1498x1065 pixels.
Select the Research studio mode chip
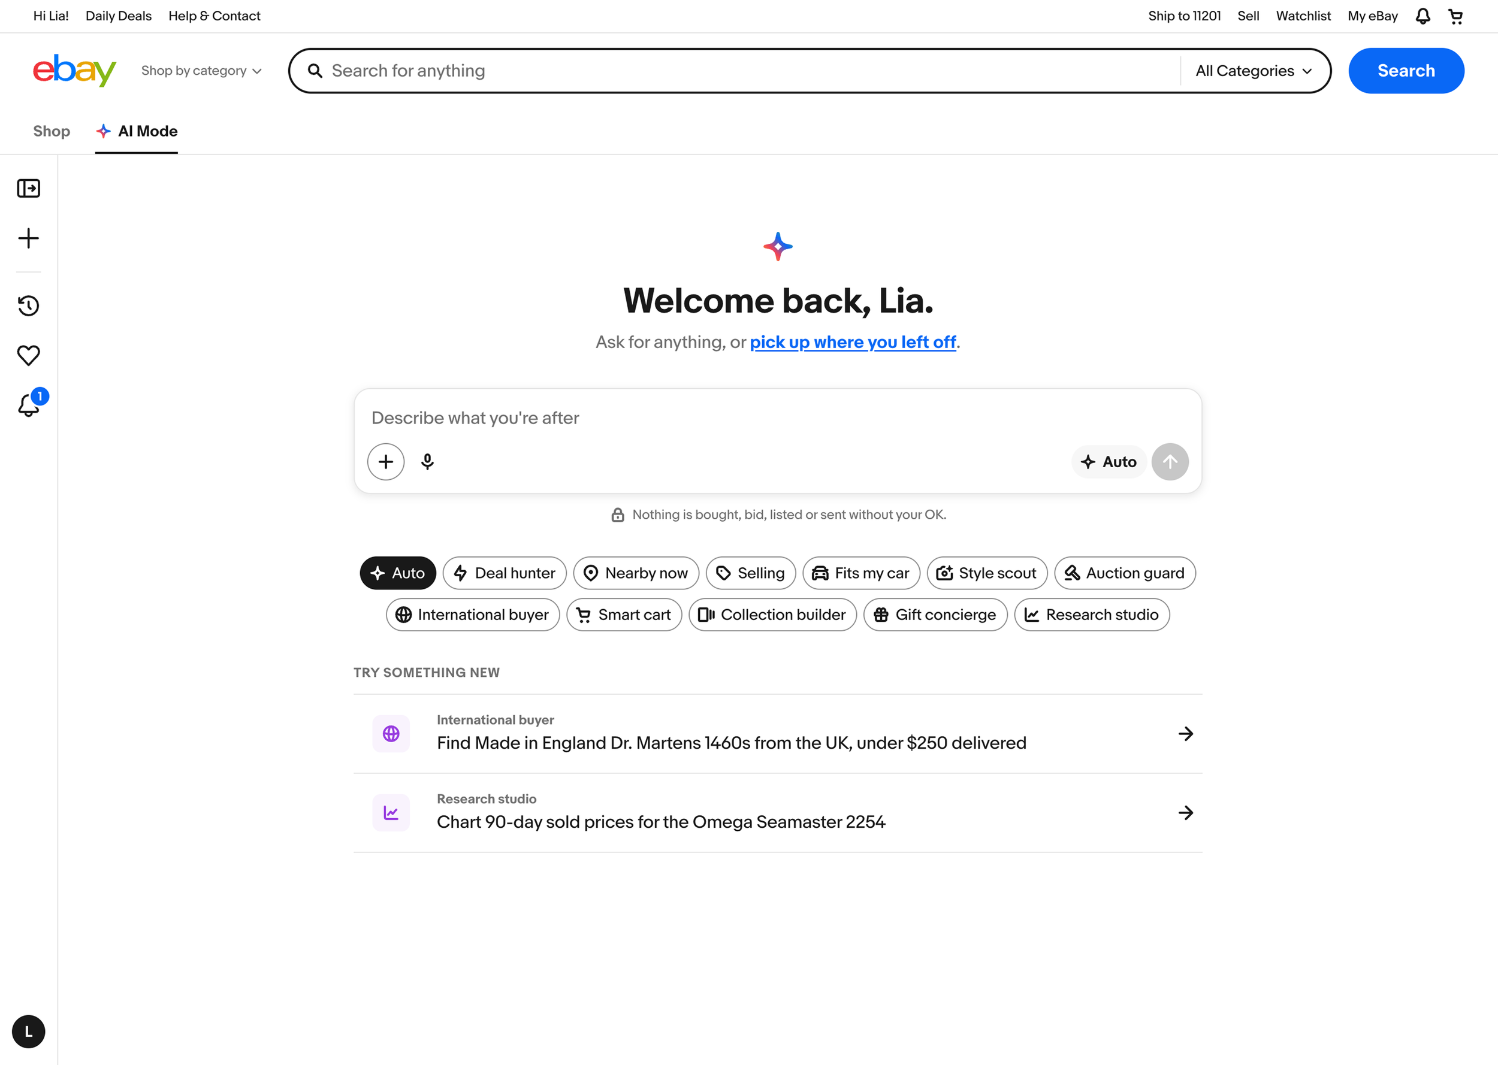coord(1091,615)
